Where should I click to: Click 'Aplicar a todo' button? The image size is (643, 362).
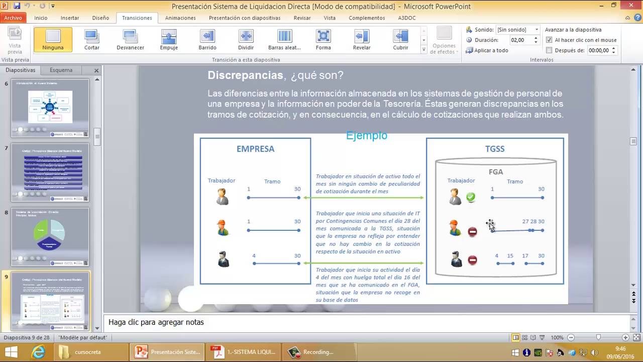click(x=487, y=50)
